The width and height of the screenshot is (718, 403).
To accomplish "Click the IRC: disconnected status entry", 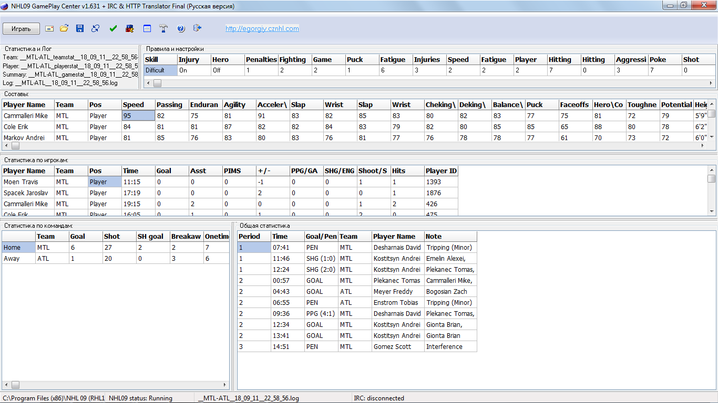I will [379, 398].
